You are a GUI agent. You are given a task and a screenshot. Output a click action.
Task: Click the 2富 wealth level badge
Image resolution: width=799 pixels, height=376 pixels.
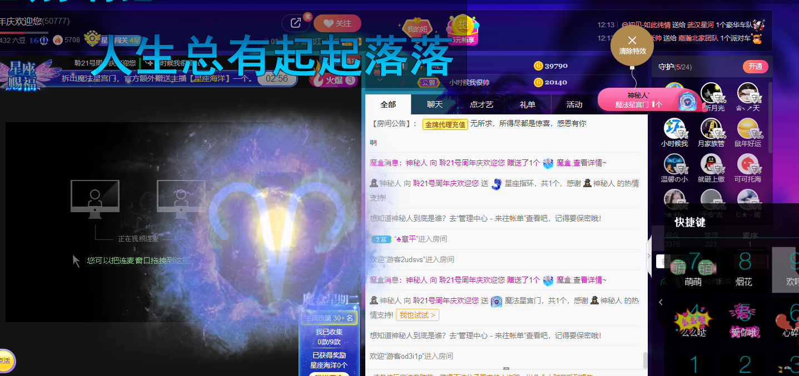click(x=381, y=239)
